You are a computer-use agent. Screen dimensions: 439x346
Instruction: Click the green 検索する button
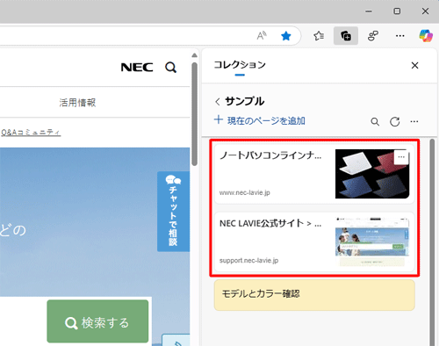[97, 321]
